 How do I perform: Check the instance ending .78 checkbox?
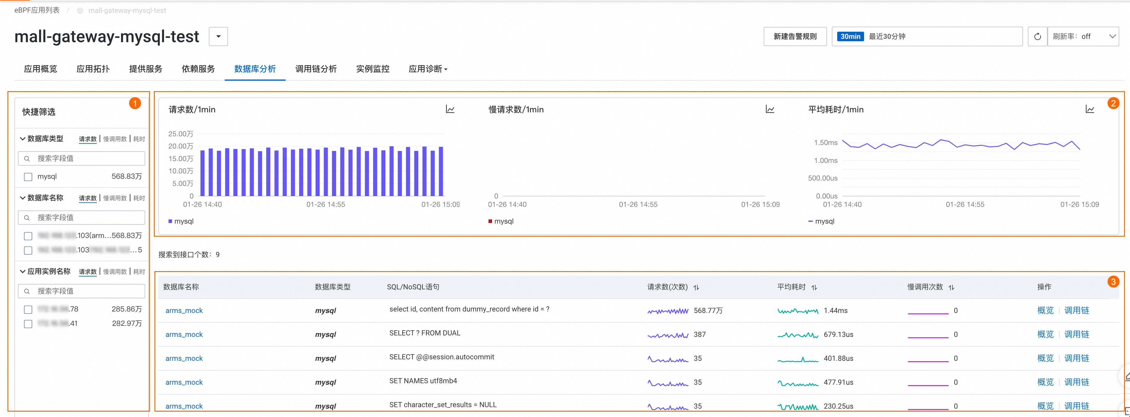click(x=28, y=309)
